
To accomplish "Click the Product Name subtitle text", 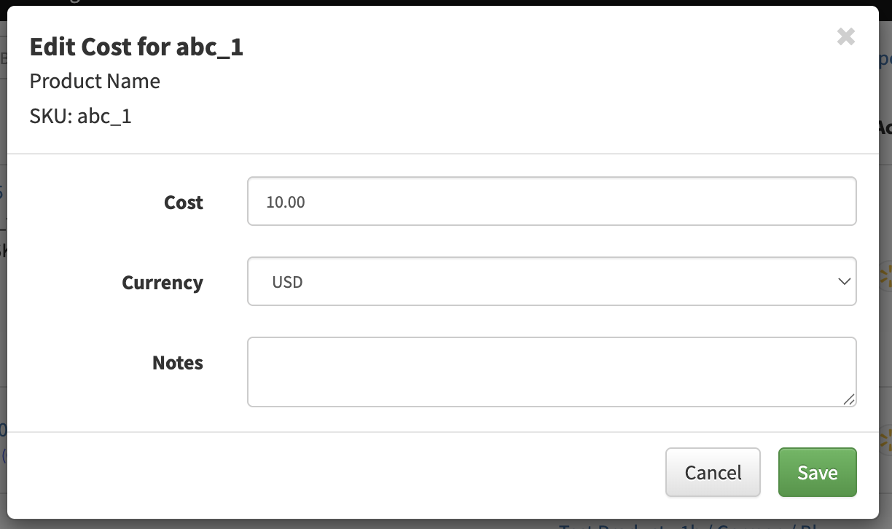I will 95,81.
